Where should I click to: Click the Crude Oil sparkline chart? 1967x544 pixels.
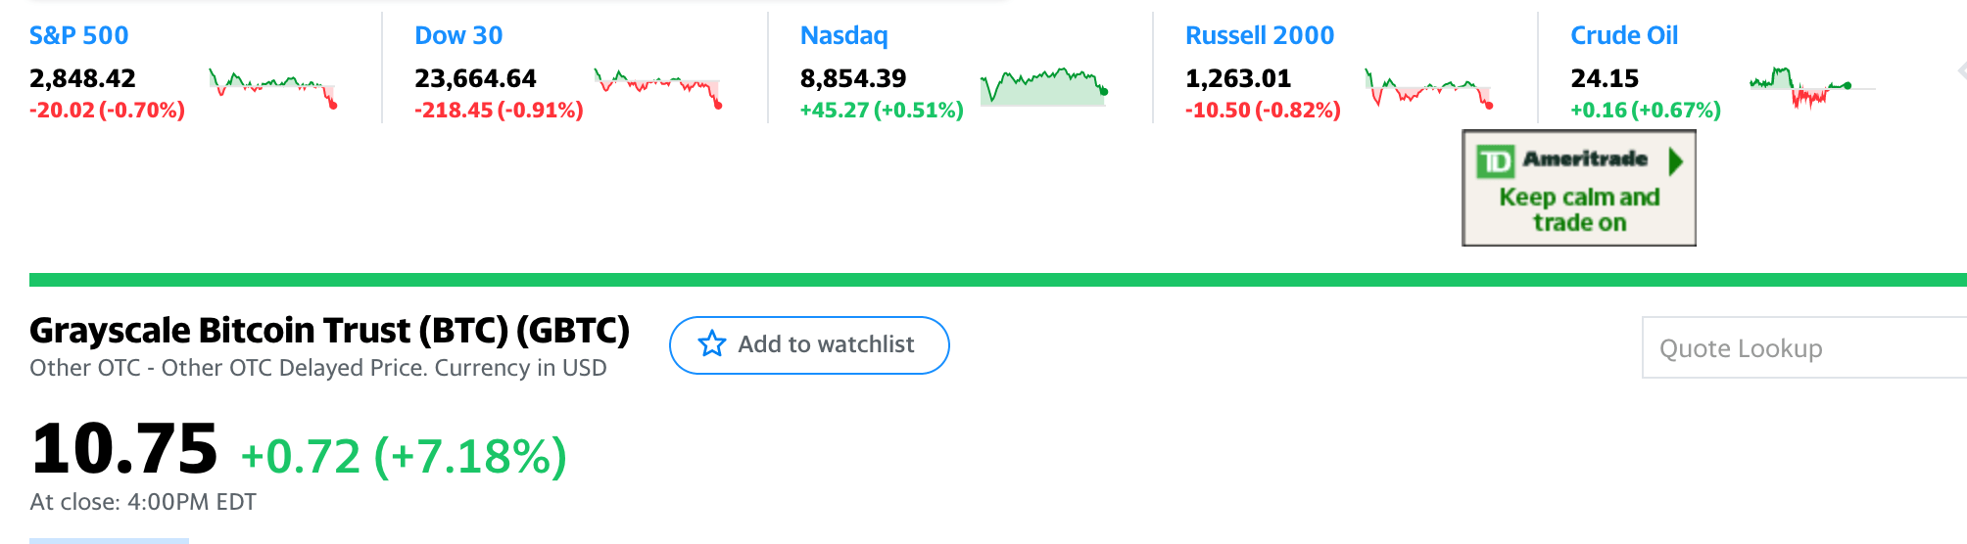coord(1811,87)
